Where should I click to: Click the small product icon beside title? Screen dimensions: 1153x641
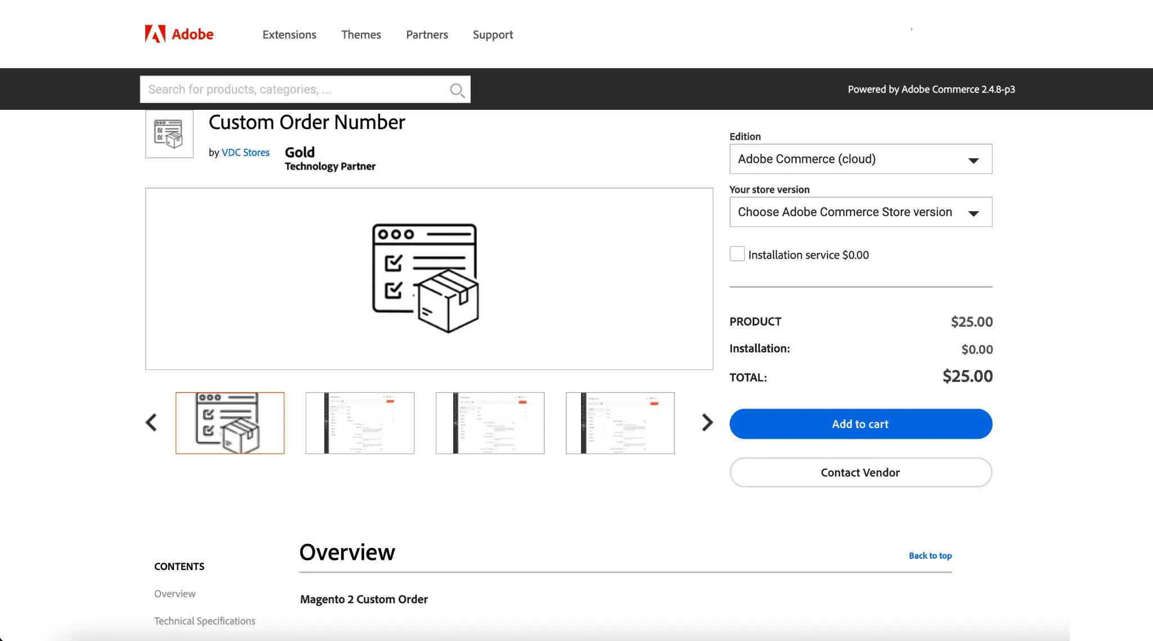pyautogui.click(x=169, y=134)
